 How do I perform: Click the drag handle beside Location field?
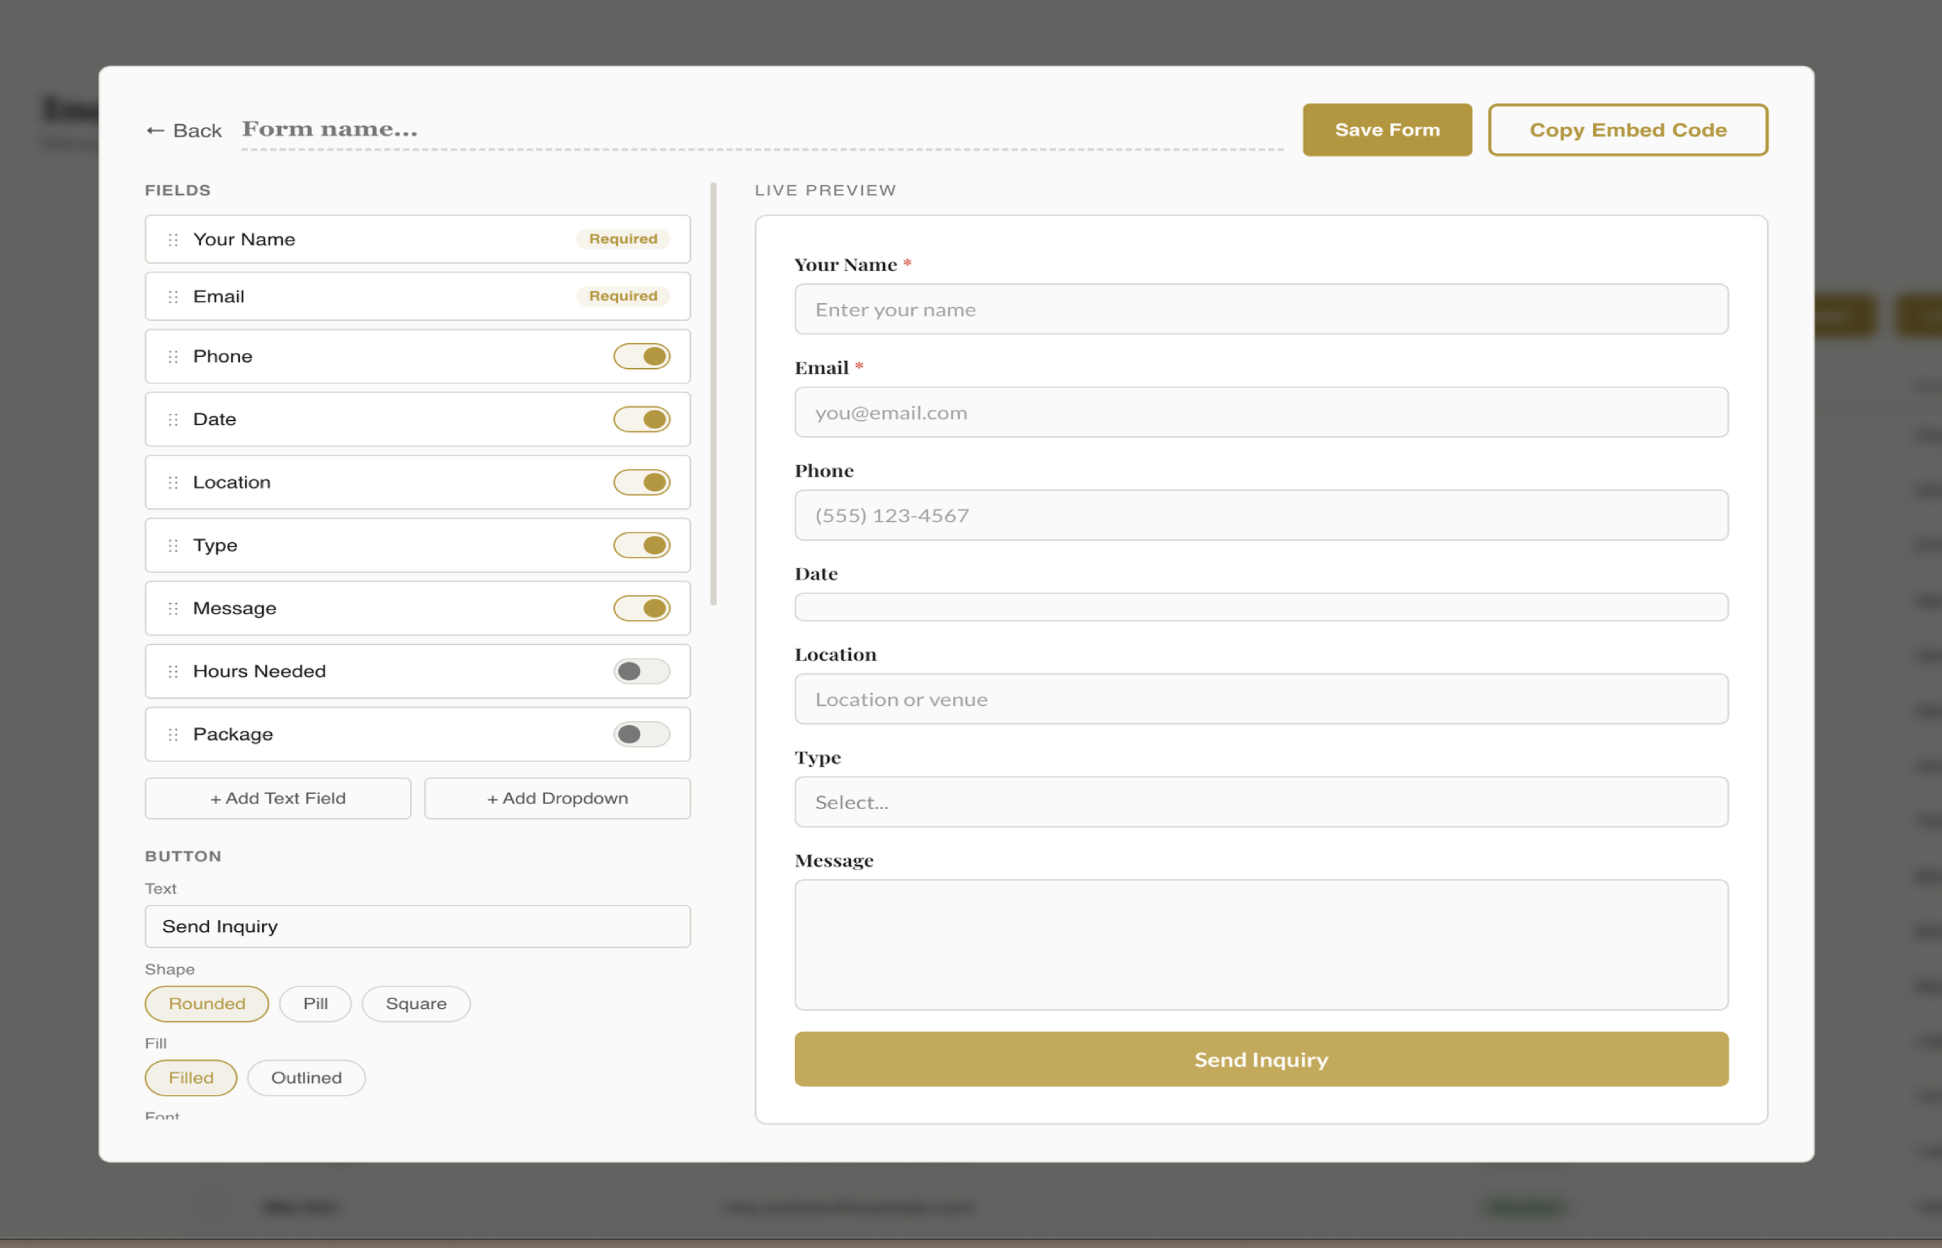(x=172, y=481)
